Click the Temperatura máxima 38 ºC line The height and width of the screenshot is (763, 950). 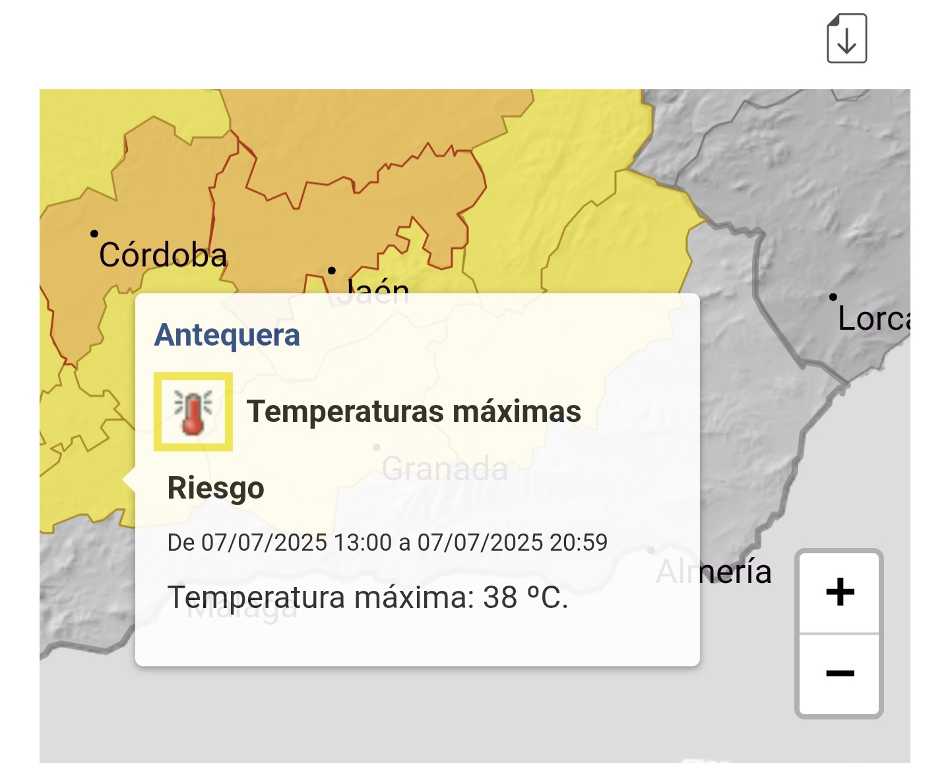[367, 597]
